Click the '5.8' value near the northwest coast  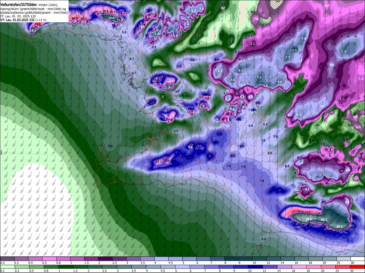[x=124, y=32]
